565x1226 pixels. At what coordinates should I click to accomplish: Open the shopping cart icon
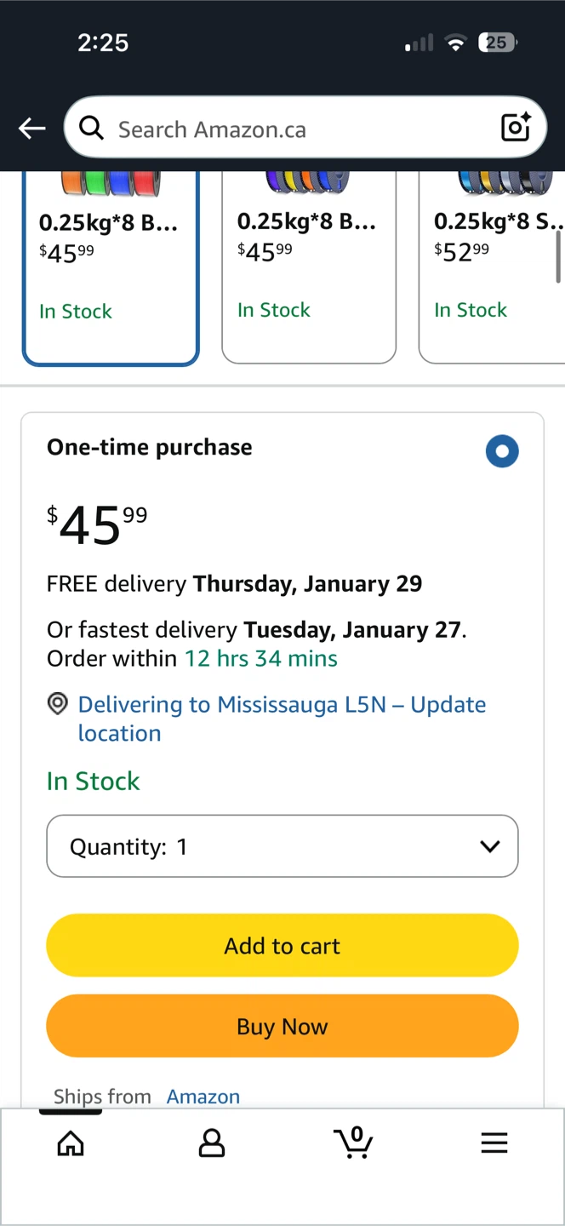click(353, 1142)
